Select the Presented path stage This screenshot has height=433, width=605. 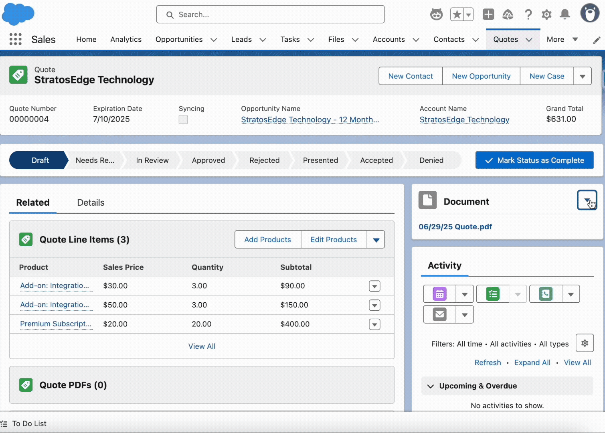tap(320, 160)
